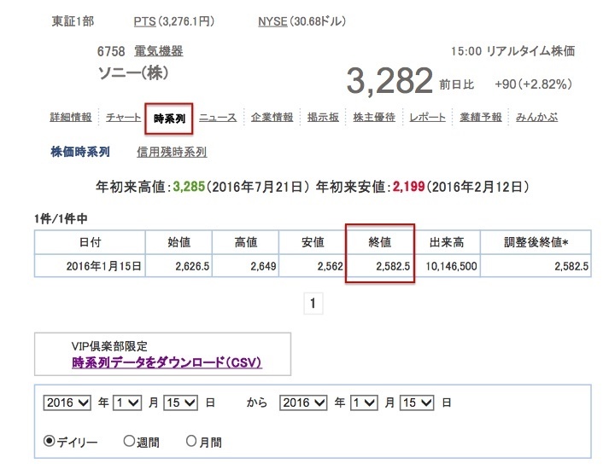Click the current price 3,282
The width and height of the screenshot is (603, 469).
[389, 81]
